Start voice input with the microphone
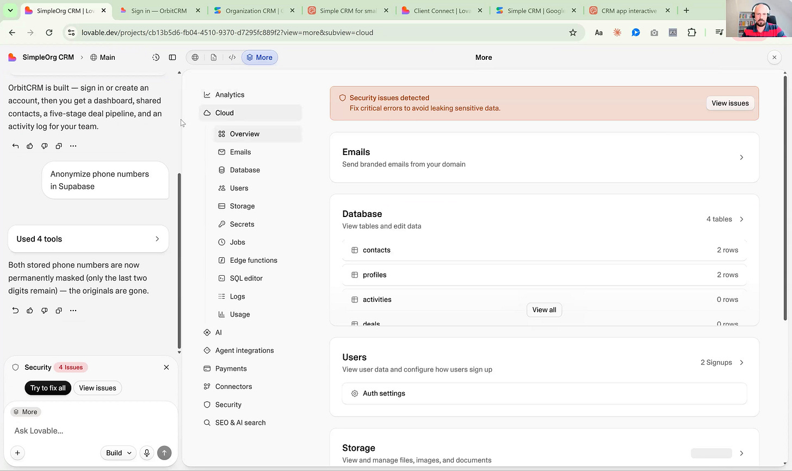Viewport: 792px width, 471px height. [146, 453]
